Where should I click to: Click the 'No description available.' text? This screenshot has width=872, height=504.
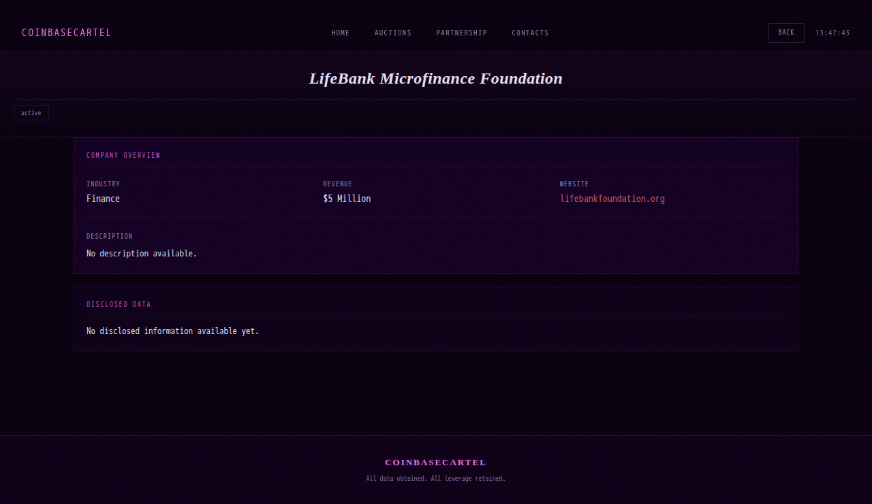tap(142, 253)
